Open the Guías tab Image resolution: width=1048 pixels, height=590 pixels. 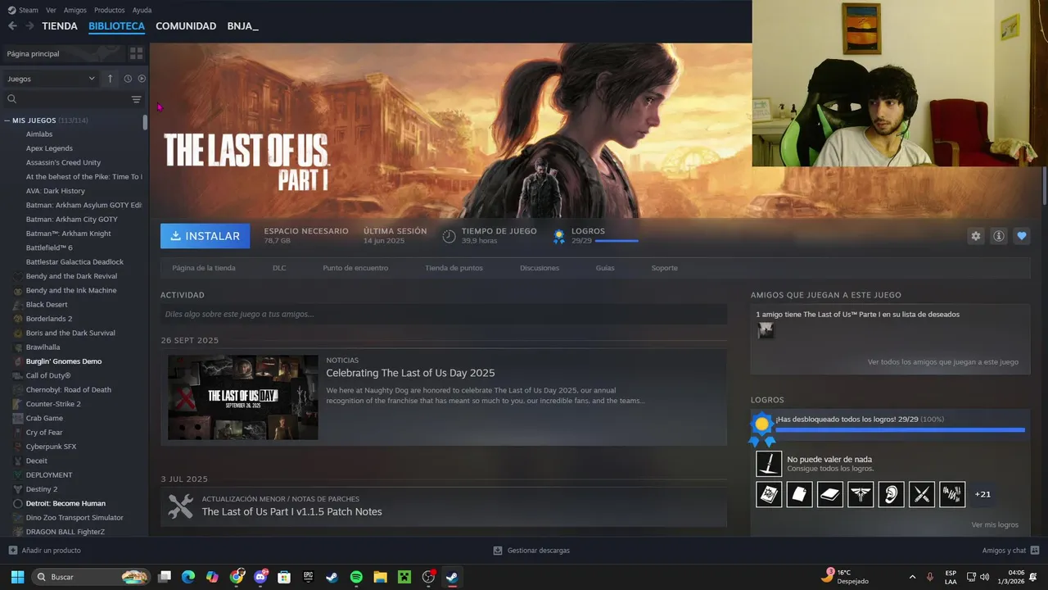(605, 268)
